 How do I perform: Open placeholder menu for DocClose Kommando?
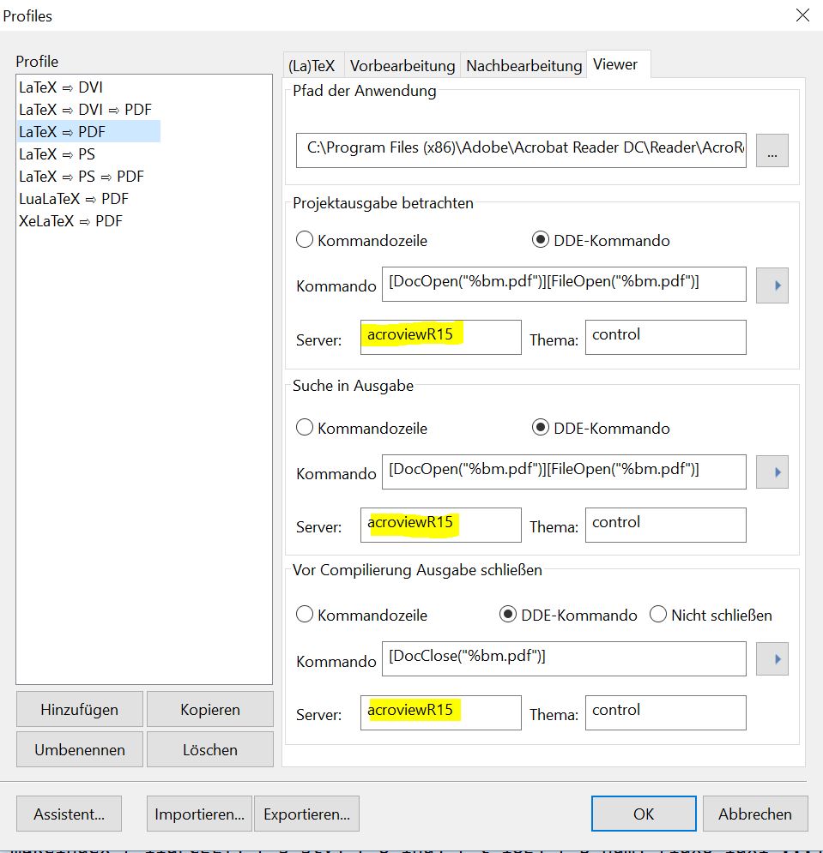coord(772,658)
